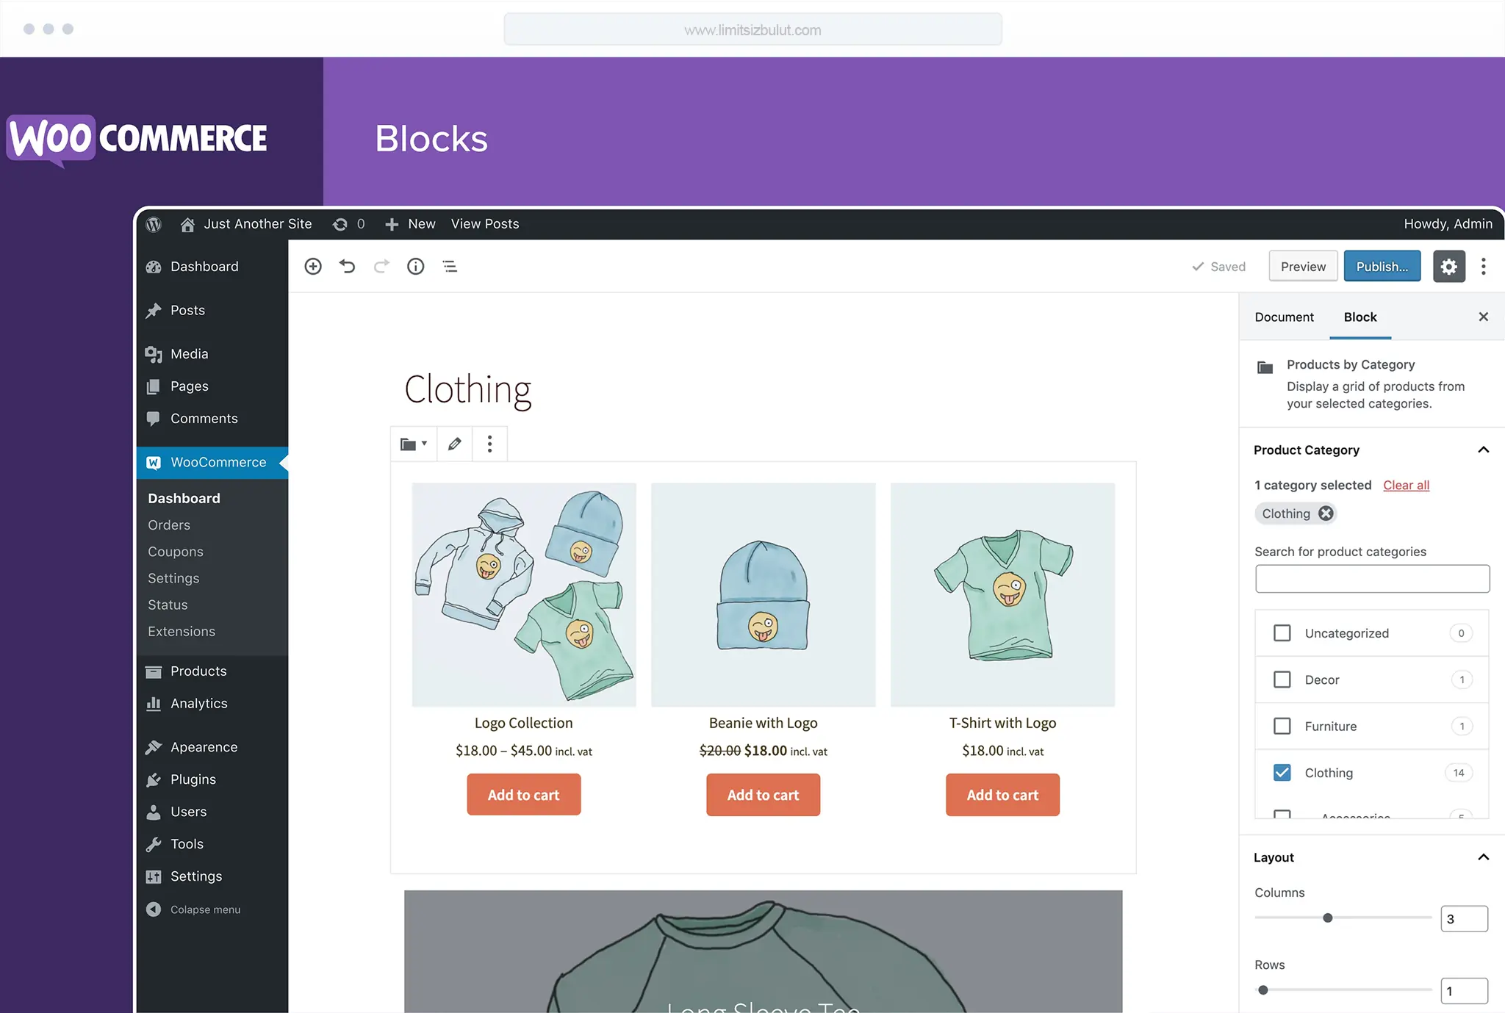Collapse the Product Category section
1505x1013 pixels.
1484,450
